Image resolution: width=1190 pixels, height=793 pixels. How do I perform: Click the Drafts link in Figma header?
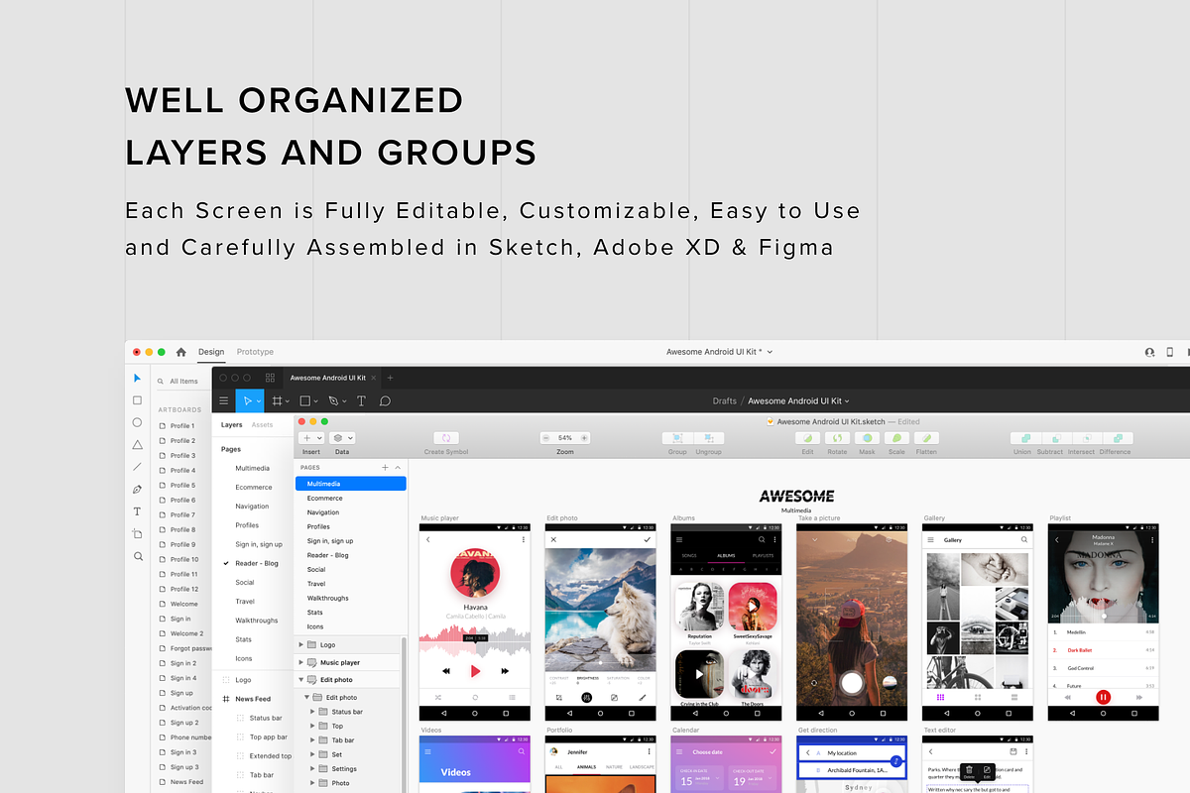[725, 400]
